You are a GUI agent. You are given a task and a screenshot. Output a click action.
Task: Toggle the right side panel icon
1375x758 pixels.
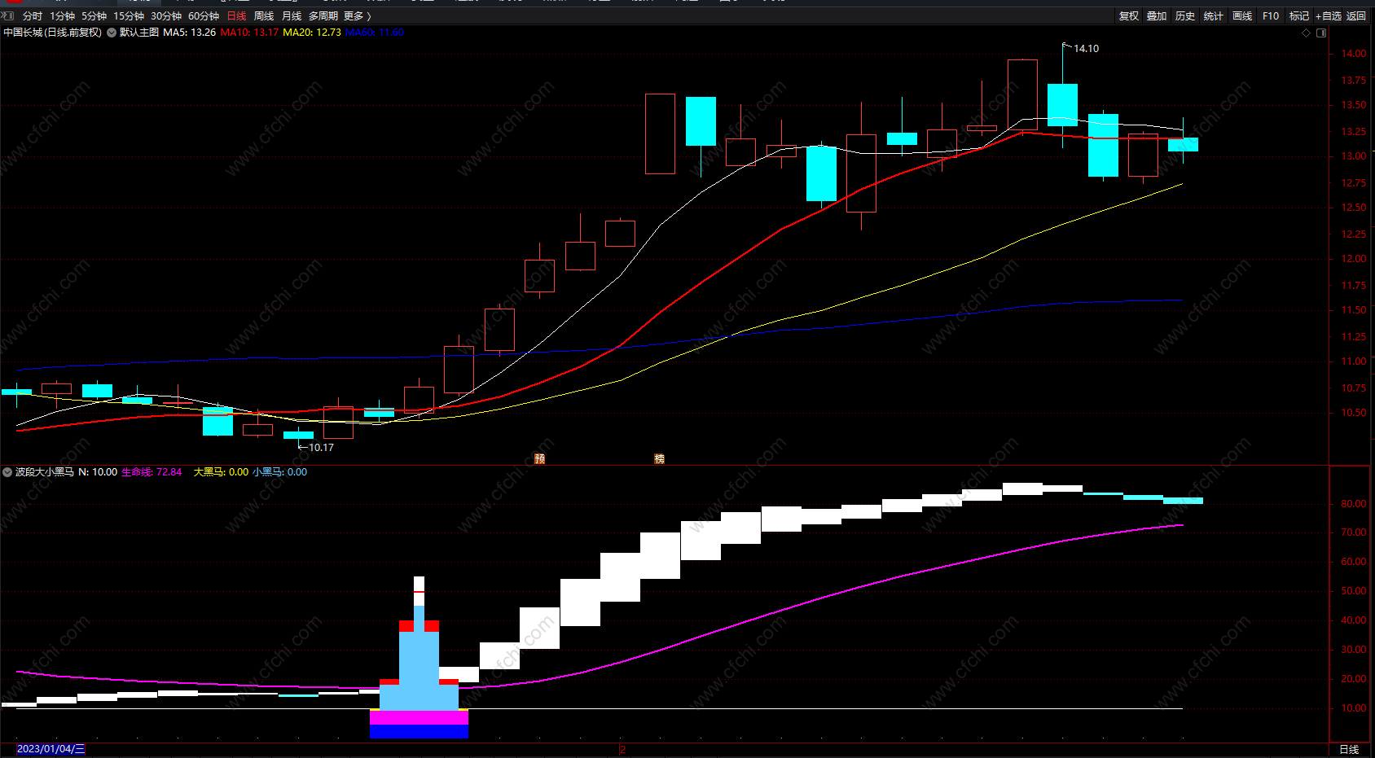tap(1321, 33)
